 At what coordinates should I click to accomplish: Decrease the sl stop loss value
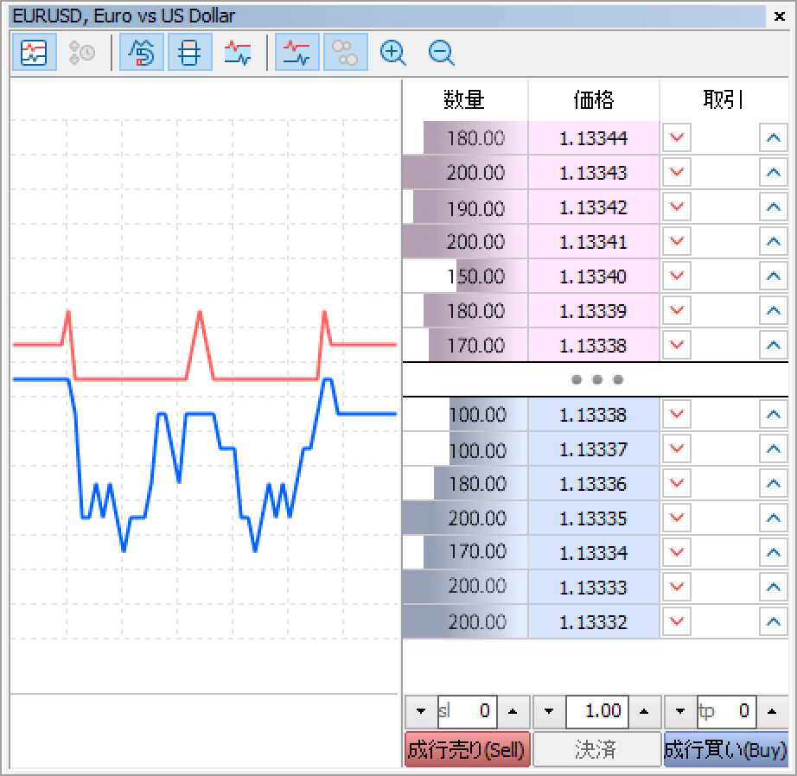[421, 711]
